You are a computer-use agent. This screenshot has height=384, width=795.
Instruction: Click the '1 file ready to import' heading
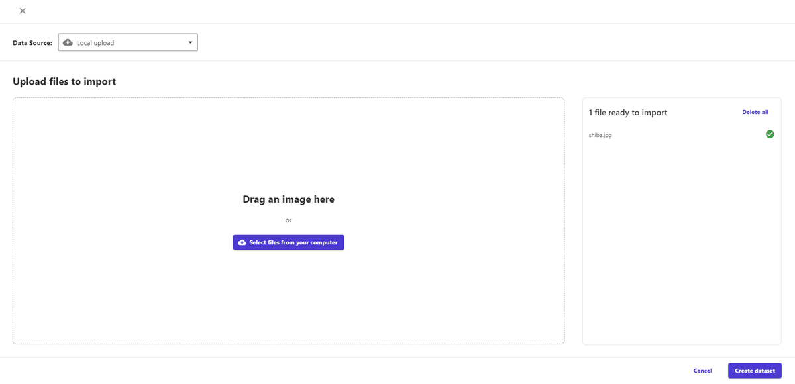(x=628, y=113)
